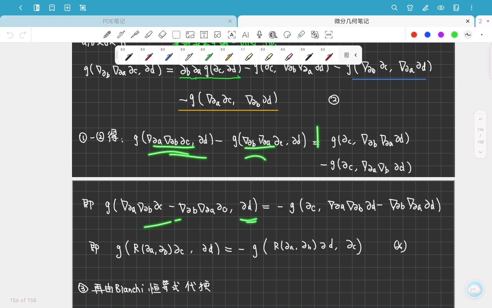Click the '156 of 158' page counter label
The image size is (492, 308).
23,300
